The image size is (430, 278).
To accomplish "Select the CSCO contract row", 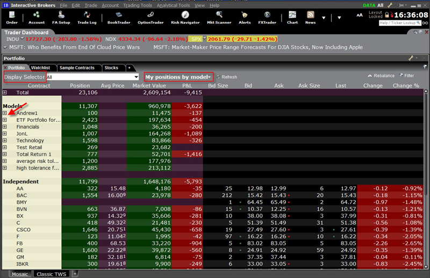I will point(212,230).
